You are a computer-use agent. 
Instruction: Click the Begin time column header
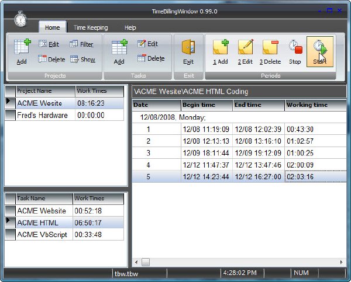pyautogui.click(x=207, y=105)
